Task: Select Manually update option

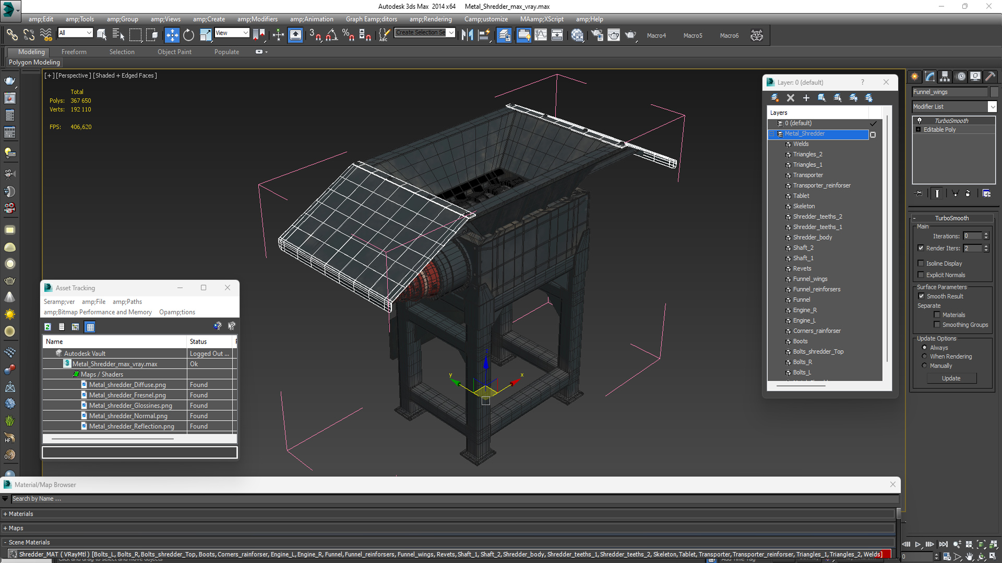Action: [x=924, y=365]
